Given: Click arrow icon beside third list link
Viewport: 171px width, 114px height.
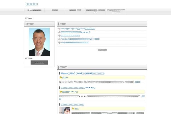Looking at the screenshot, I should click(60, 36).
